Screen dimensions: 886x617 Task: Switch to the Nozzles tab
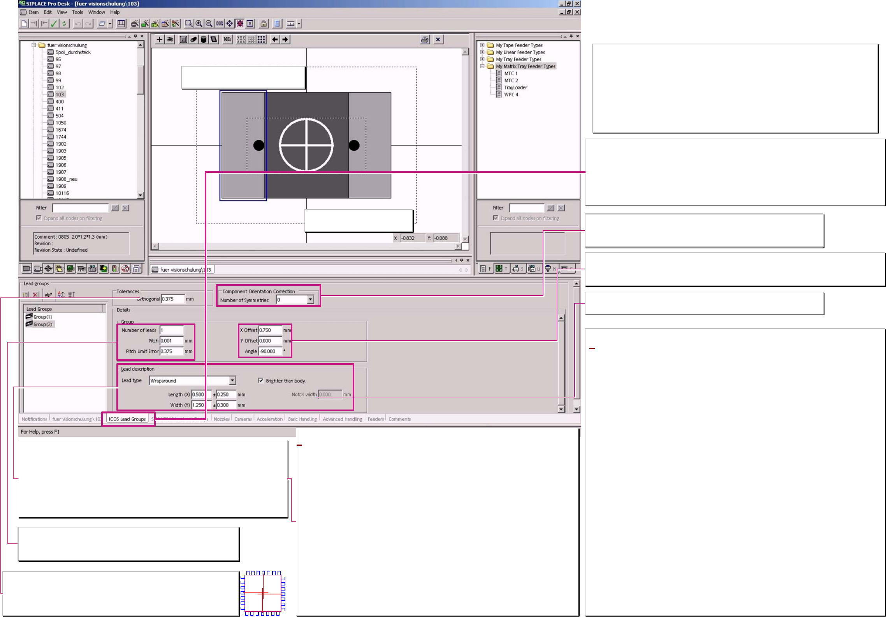pos(221,419)
